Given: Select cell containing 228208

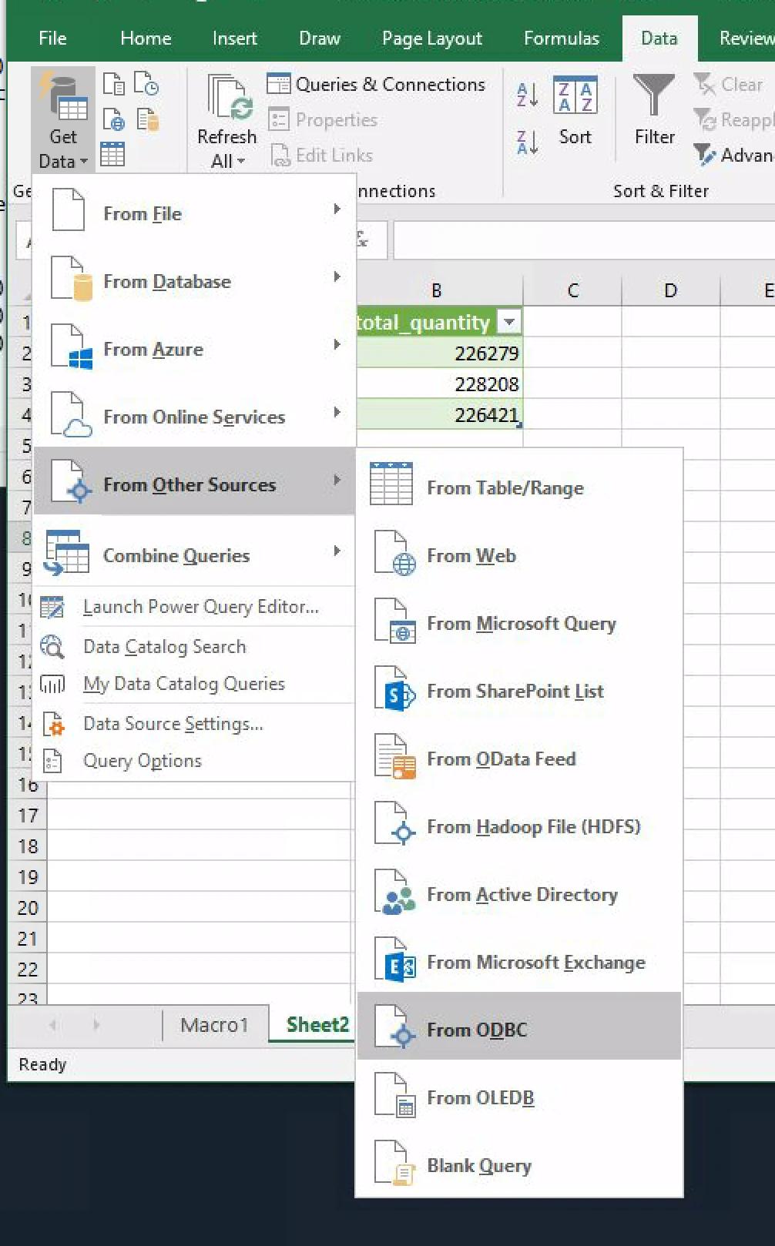Looking at the screenshot, I should coord(439,384).
